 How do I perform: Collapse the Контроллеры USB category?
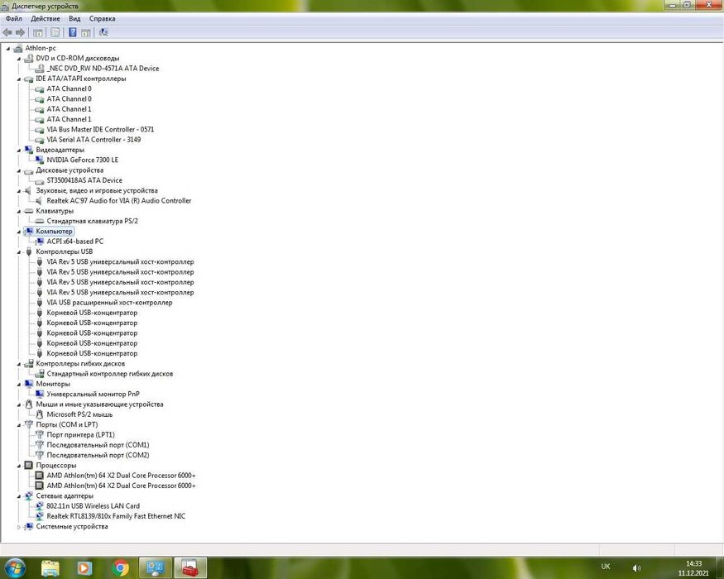point(19,252)
